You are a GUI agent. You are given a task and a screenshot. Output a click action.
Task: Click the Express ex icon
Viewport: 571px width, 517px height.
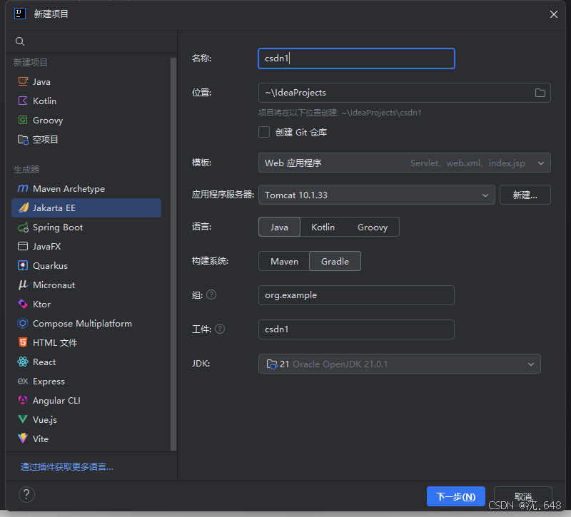click(23, 381)
